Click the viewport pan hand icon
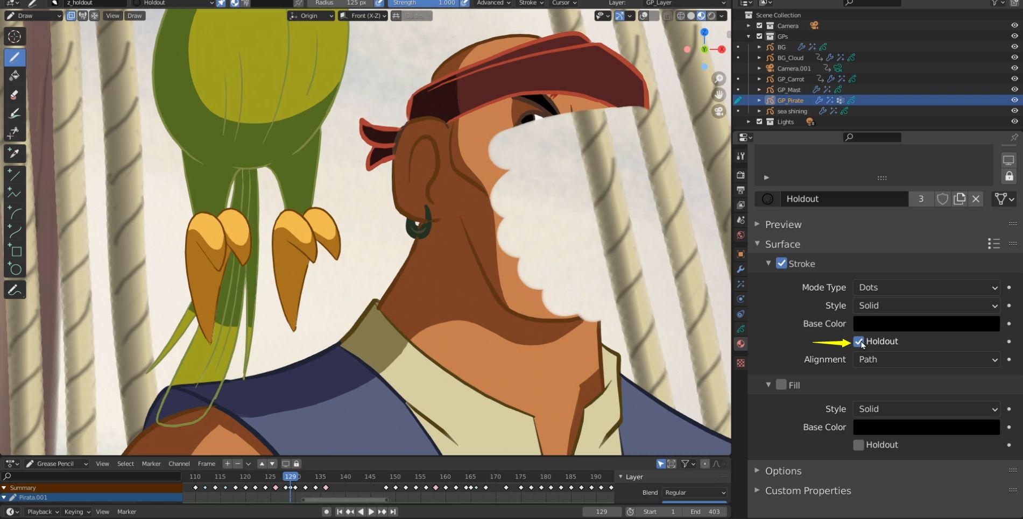The image size is (1023, 519). point(719,95)
